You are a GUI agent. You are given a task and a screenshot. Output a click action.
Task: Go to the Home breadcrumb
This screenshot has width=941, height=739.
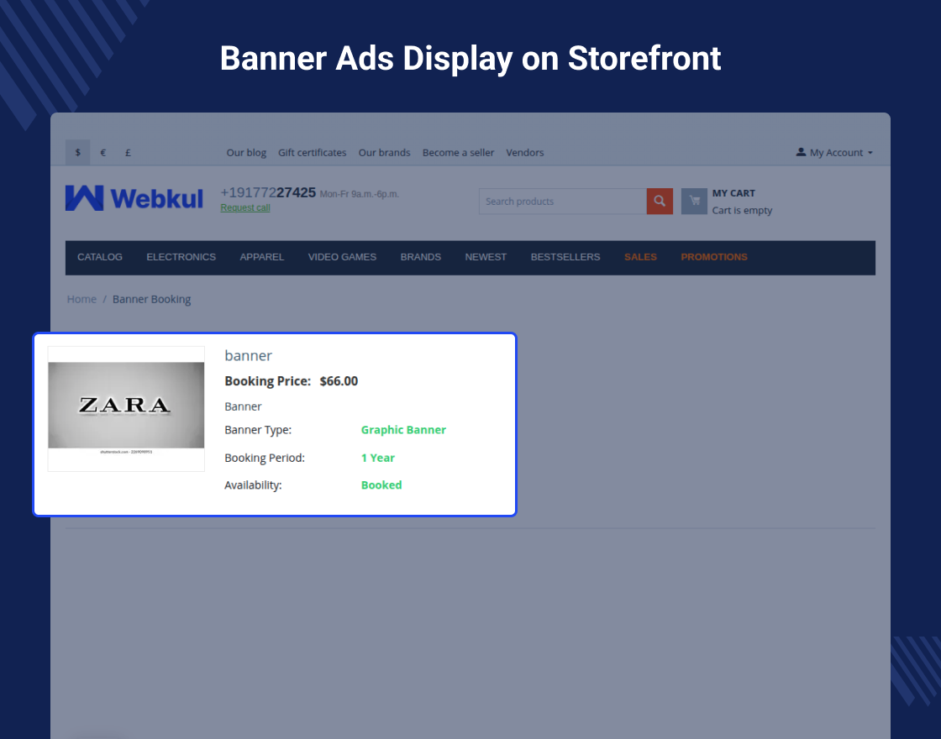(x=81, y=299)
